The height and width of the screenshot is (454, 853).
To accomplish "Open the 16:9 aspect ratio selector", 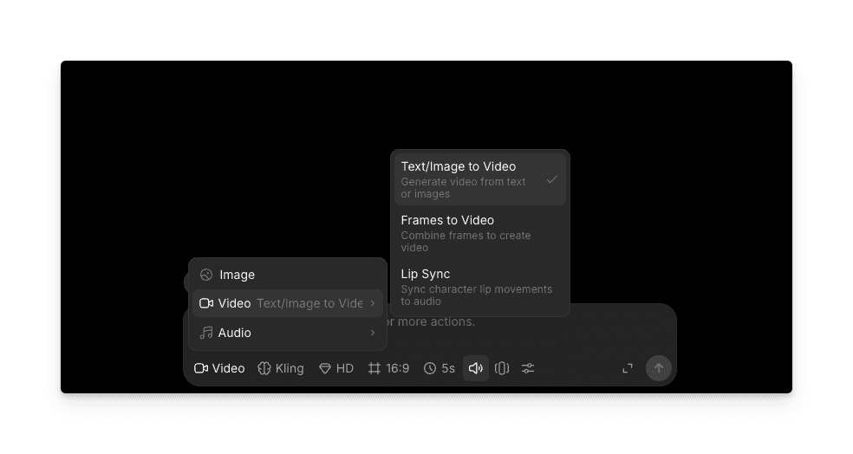I will tap(388, 368).
